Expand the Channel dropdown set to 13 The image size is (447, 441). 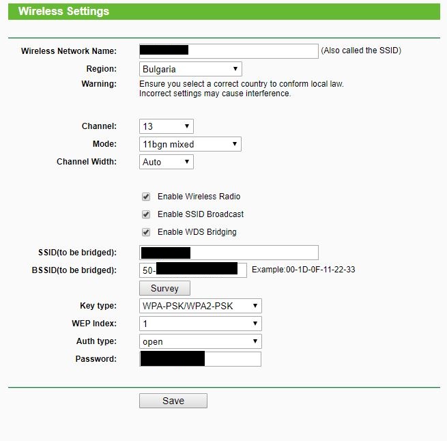coord(167,126)
